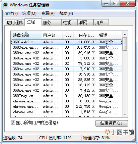Open the 文件(F) menu
138x144 pixels.
pos(11,13)
